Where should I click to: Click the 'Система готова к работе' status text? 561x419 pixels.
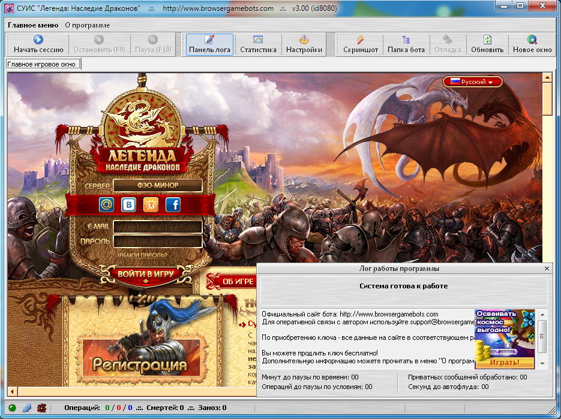[x=404, y=286]
